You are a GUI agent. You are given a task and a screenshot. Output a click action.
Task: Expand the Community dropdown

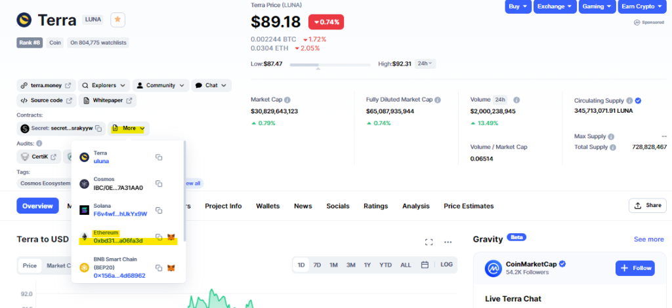[x=161, y=86]
